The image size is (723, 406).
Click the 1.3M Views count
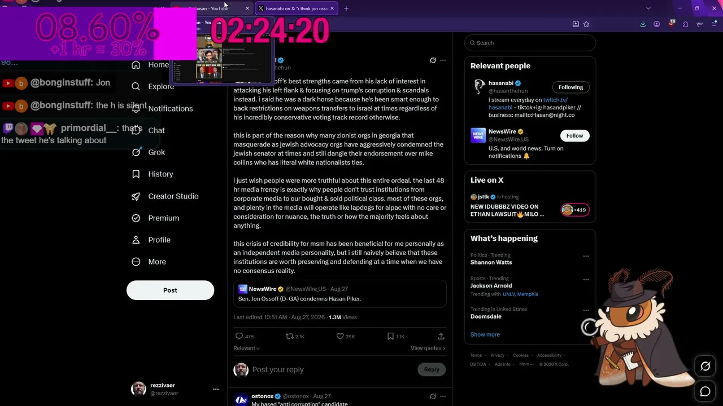342,317
